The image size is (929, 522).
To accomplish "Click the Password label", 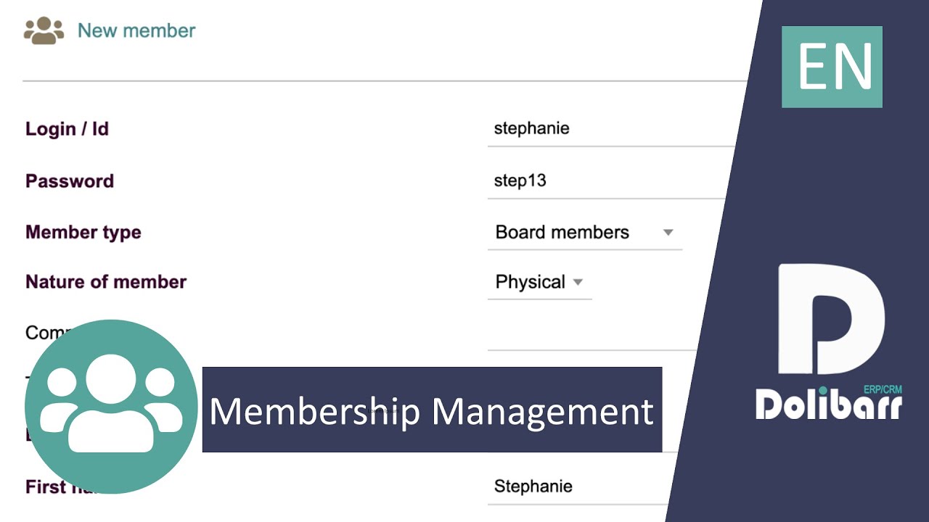I will 70,181.
